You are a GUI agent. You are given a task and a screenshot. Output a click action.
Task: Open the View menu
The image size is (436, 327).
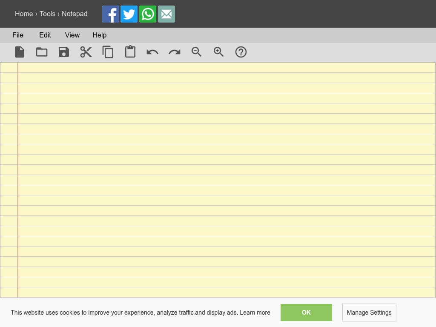tap(72, 35)
